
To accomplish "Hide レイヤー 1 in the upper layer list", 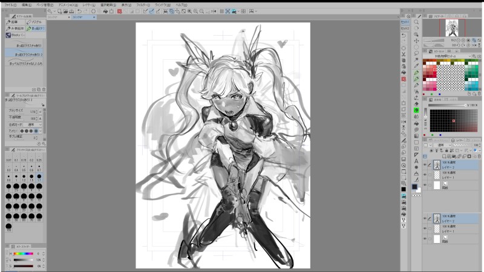I will click(x=425, y=175).
